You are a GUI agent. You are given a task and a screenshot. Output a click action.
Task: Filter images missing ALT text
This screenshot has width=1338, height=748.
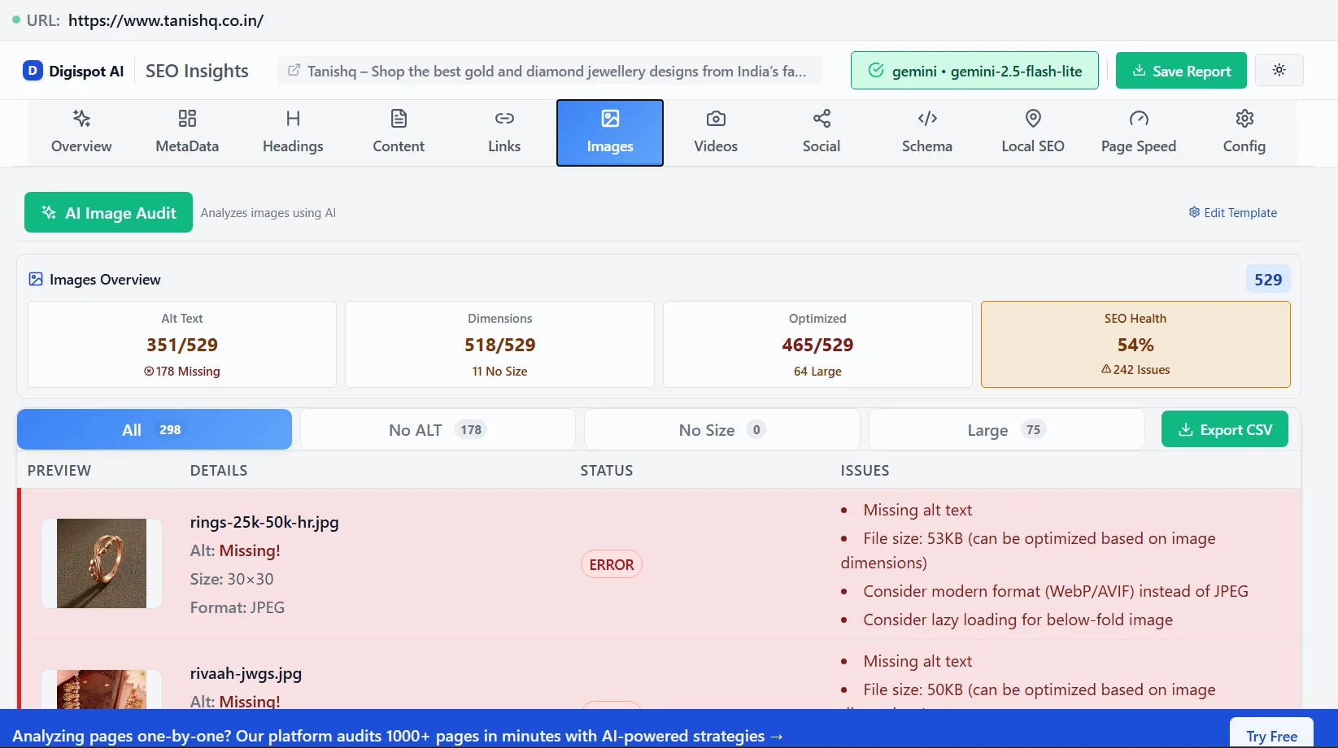437,429
